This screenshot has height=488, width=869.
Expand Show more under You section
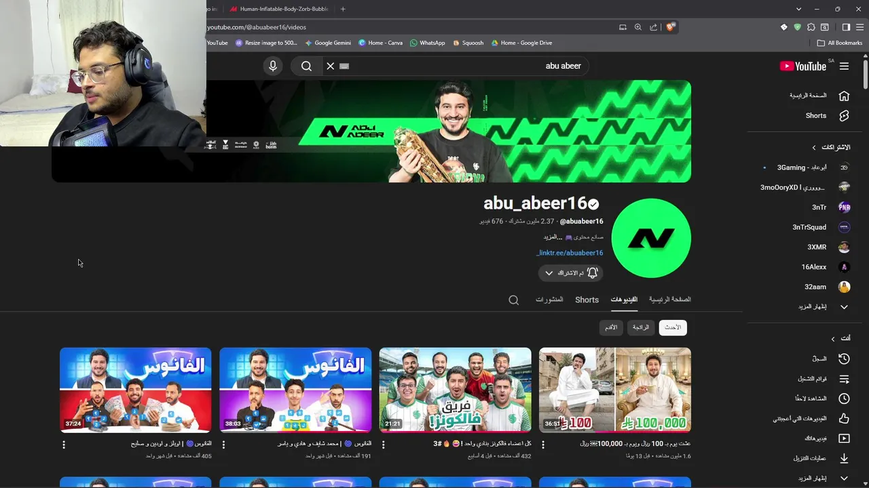point(824,478)
